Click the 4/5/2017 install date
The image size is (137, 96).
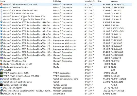coord(89,7)
